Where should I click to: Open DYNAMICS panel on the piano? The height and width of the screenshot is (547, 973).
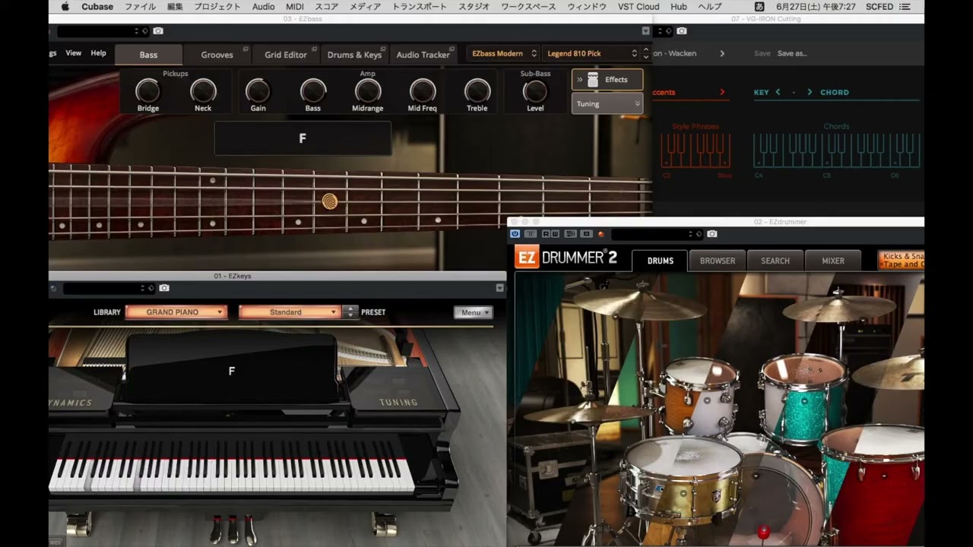(x=71, y=403)
